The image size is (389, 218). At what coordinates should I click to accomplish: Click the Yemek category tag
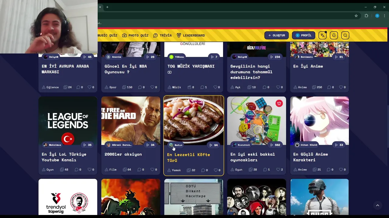point(174,170)
